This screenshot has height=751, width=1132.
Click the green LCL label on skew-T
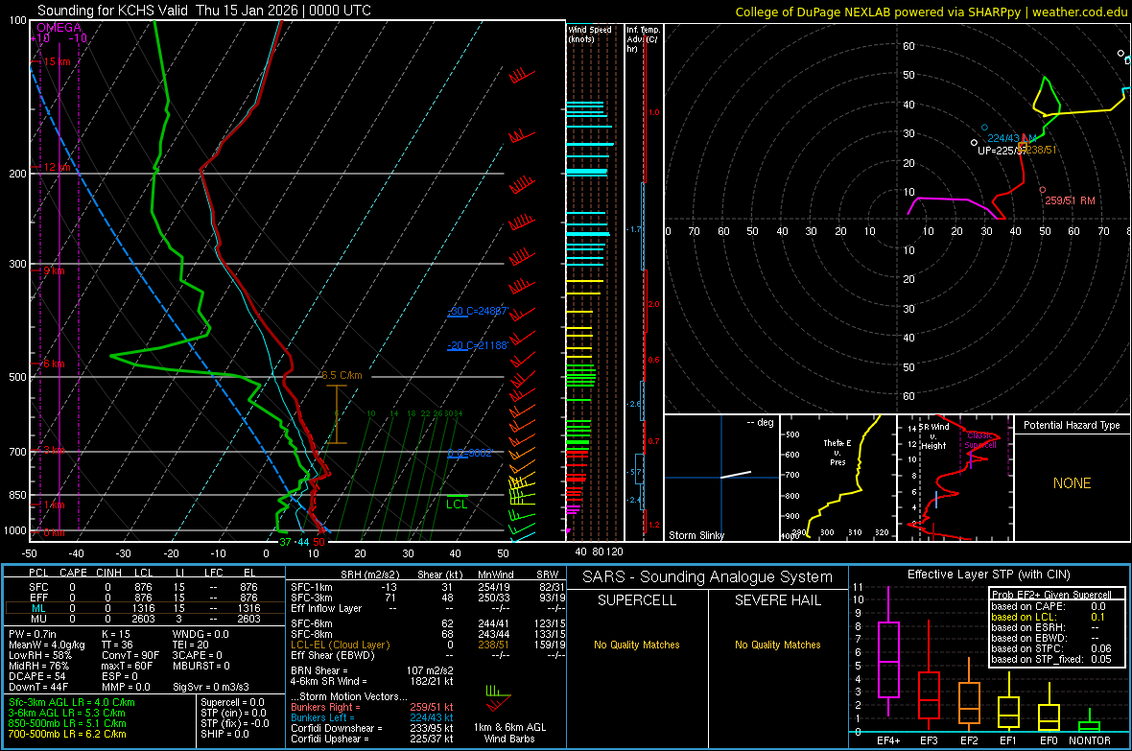point(457,505)
